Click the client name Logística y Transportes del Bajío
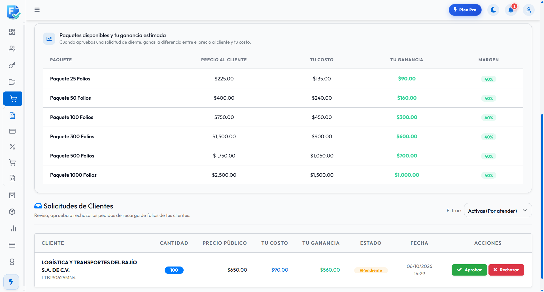Screen dimensions: 544x292 tap(89, 266)
